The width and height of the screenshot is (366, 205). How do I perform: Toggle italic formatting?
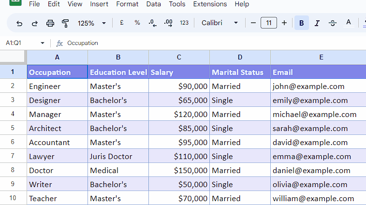(317, 23)
